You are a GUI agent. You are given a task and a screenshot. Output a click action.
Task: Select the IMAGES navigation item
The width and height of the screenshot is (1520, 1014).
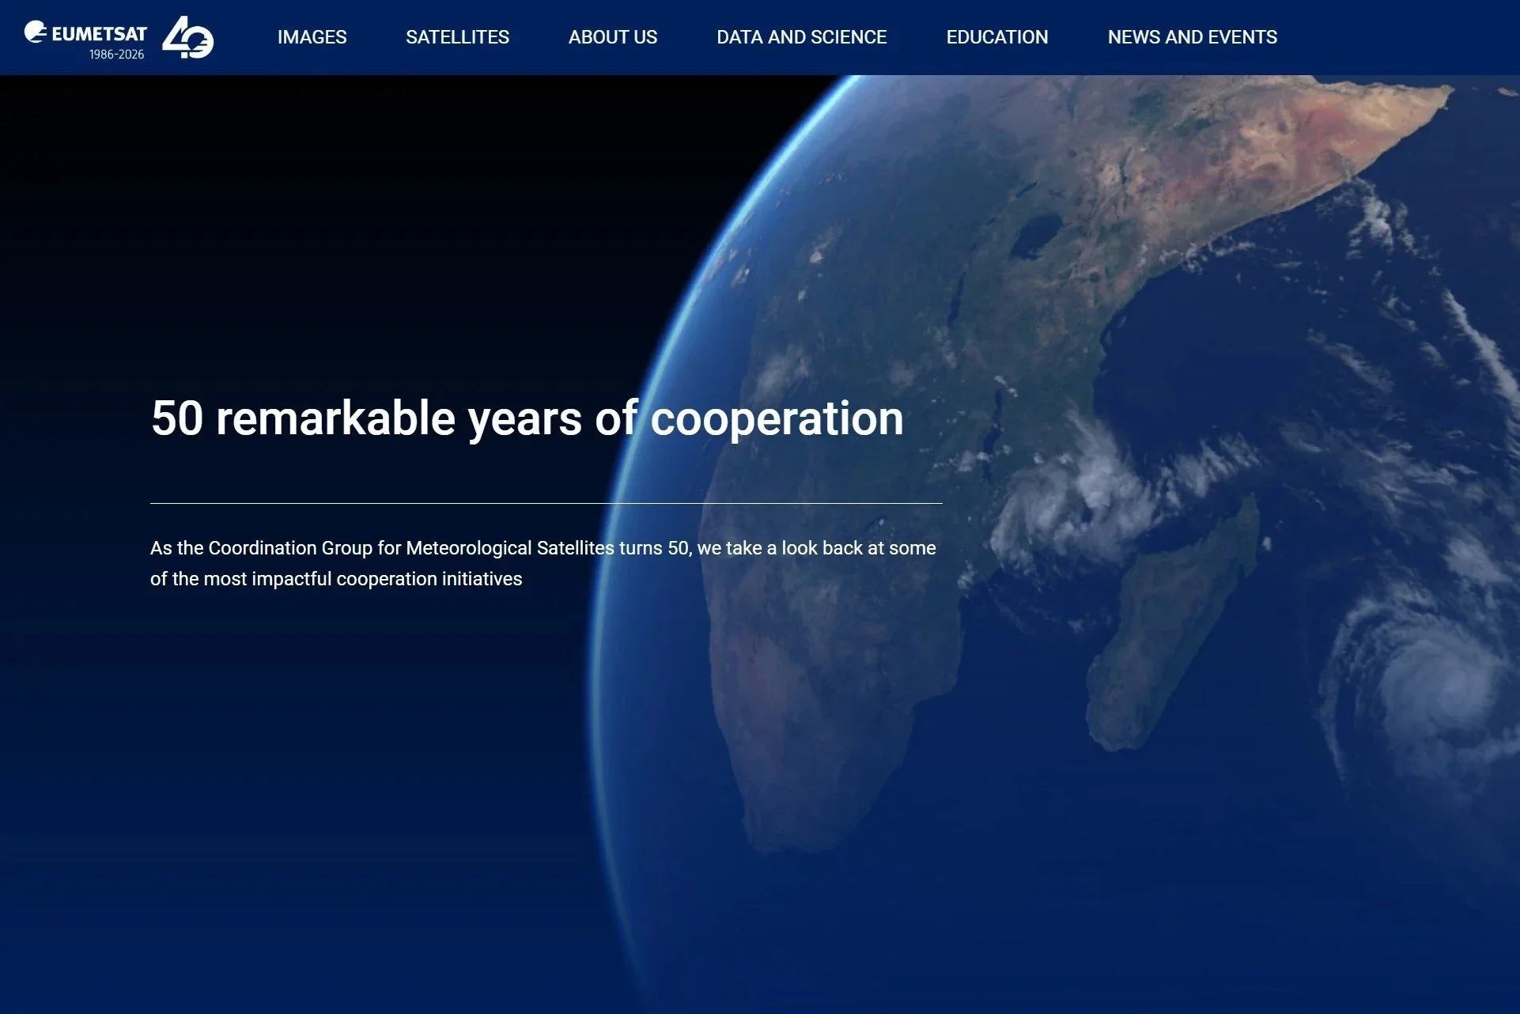pyautogui.click(x=312, y=37)
